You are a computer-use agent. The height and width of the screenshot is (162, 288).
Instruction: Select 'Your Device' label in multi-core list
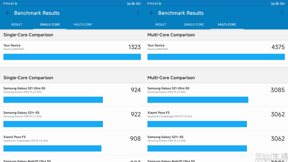156,45
